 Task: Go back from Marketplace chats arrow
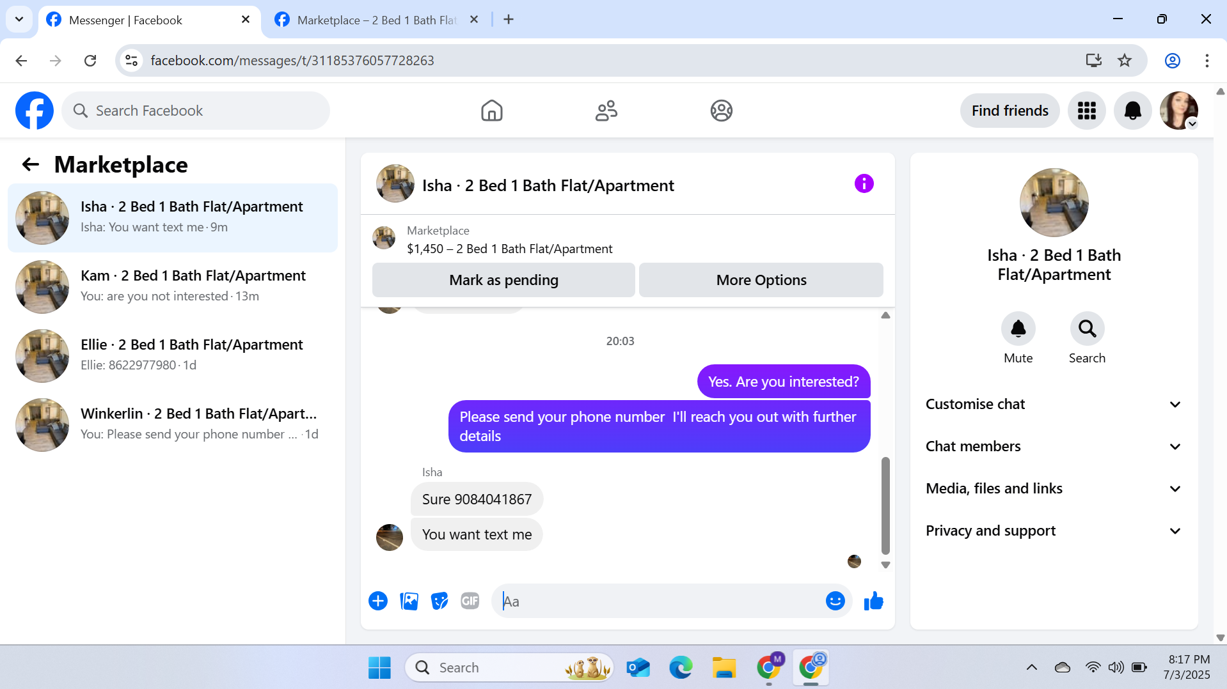pos(31,165)
